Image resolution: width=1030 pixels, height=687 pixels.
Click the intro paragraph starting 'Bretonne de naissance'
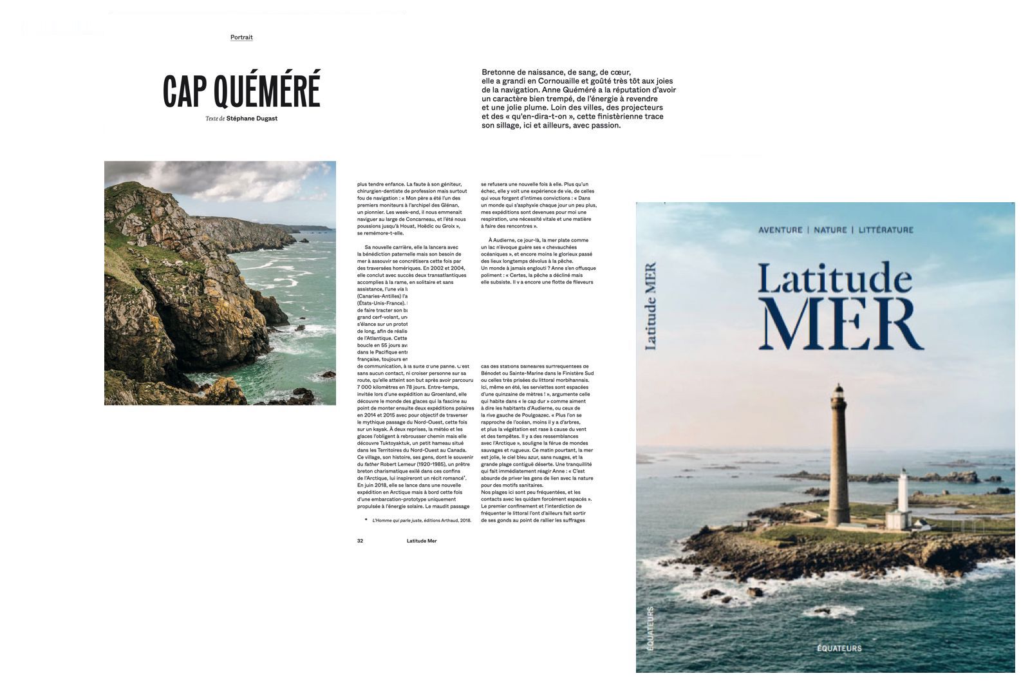coord(578,99)
